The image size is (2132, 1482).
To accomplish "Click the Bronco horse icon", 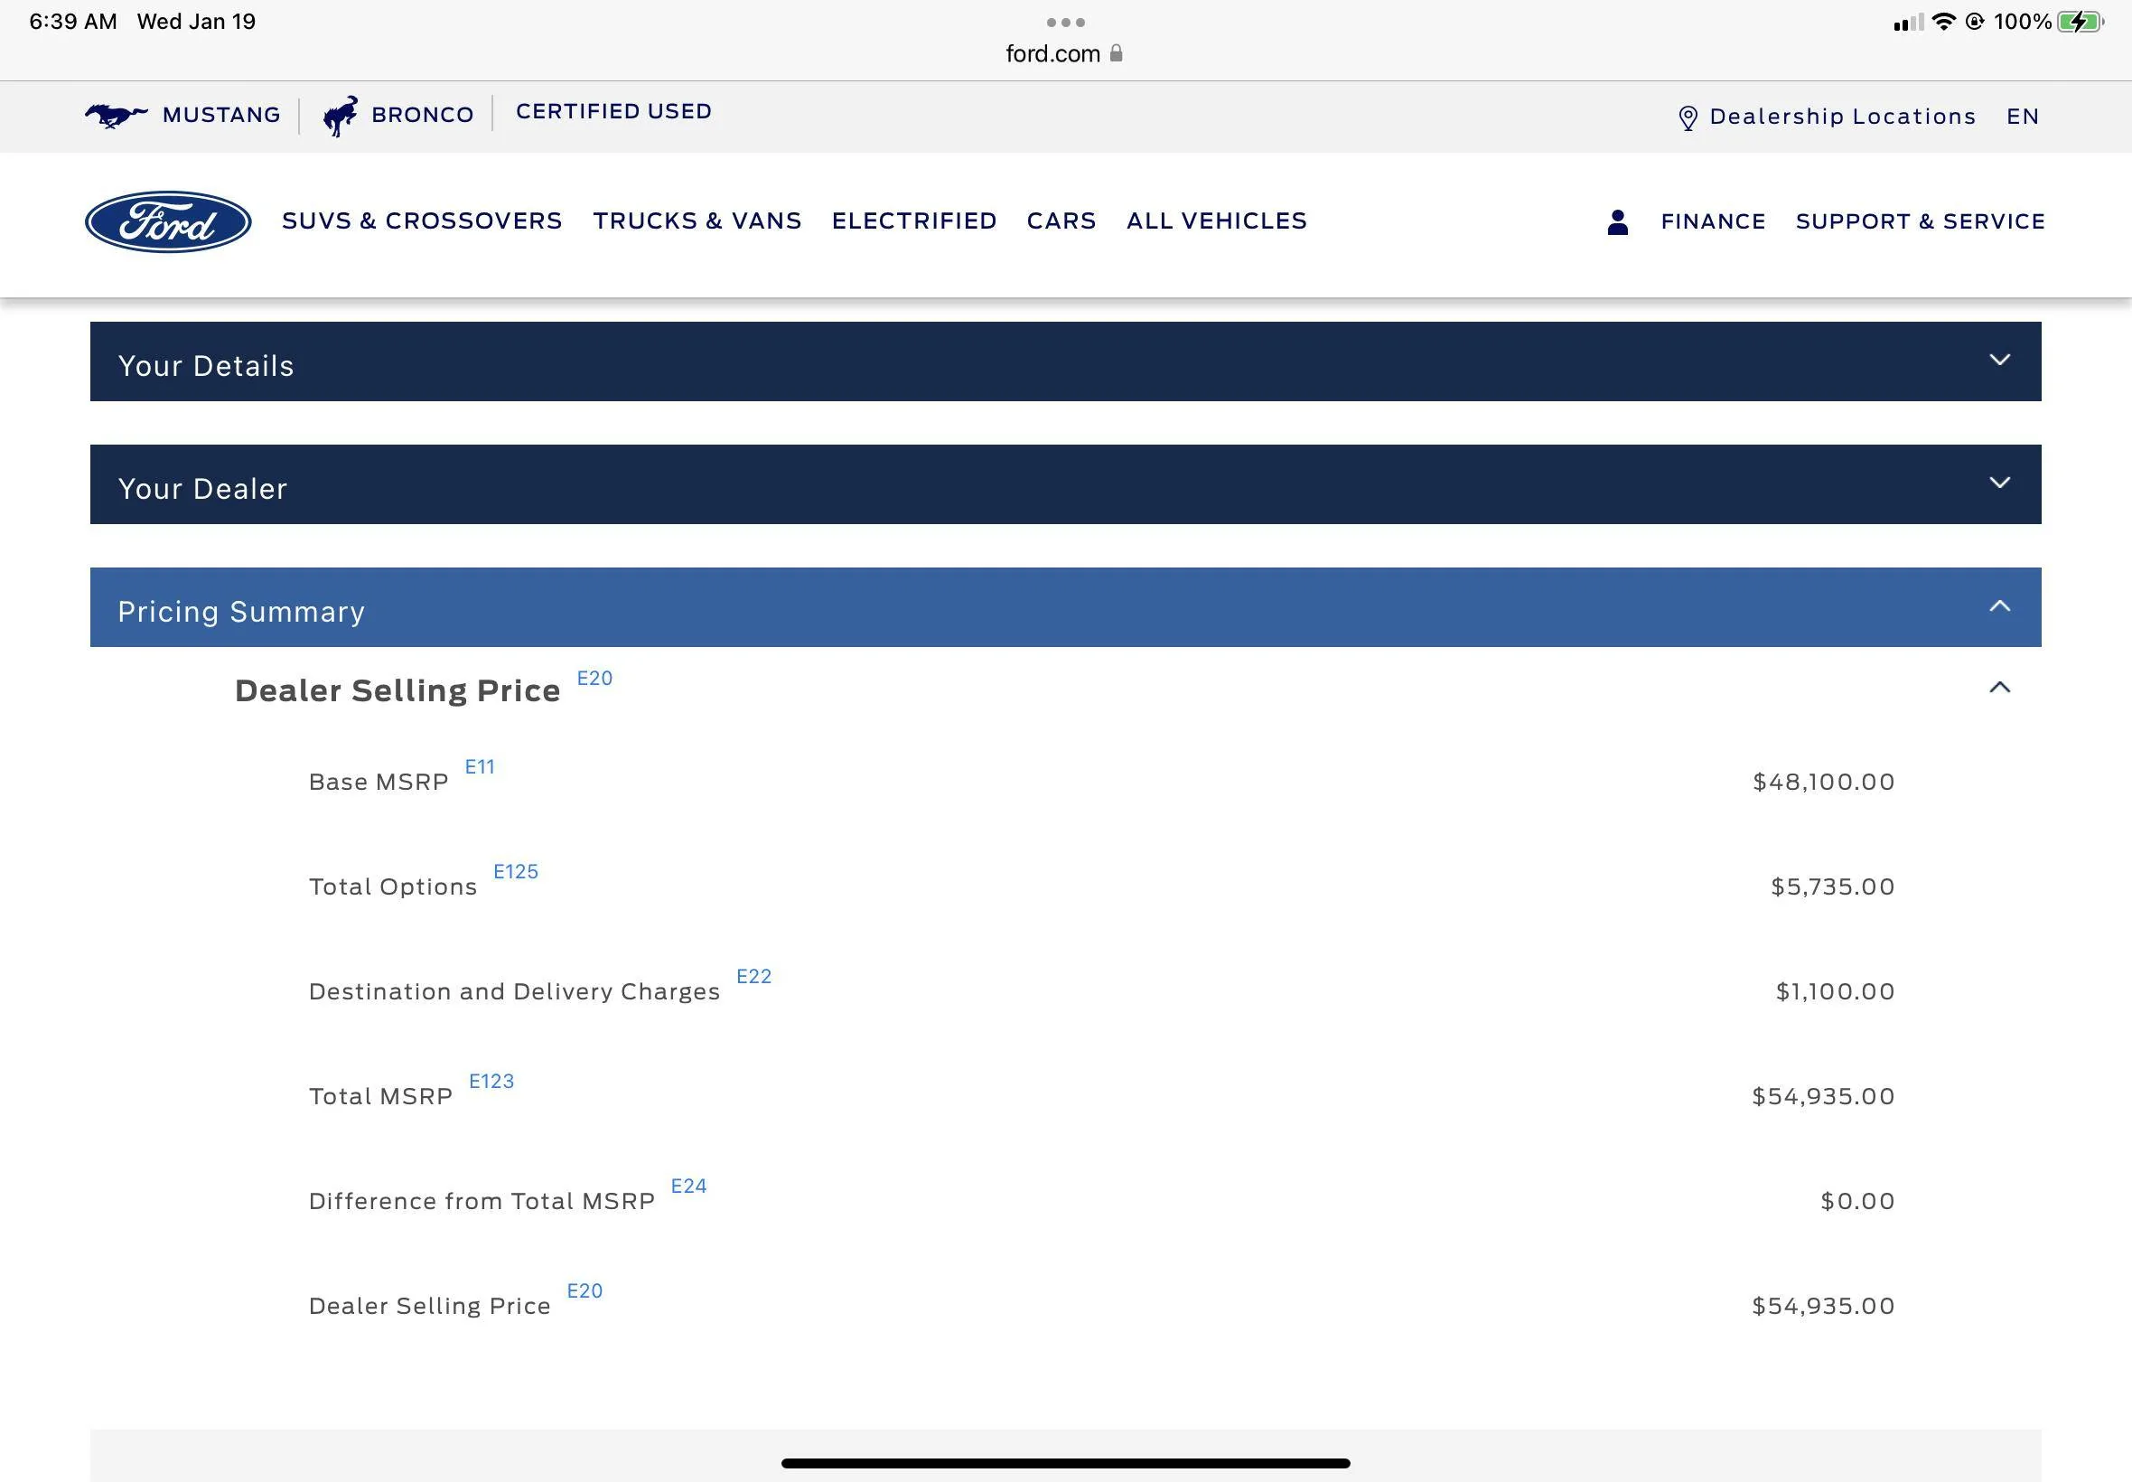I will [x=341, y=116].
